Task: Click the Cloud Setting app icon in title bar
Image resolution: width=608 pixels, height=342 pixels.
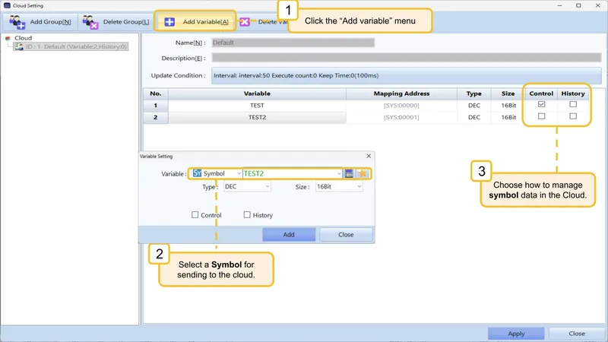Action: click(7, 5)
